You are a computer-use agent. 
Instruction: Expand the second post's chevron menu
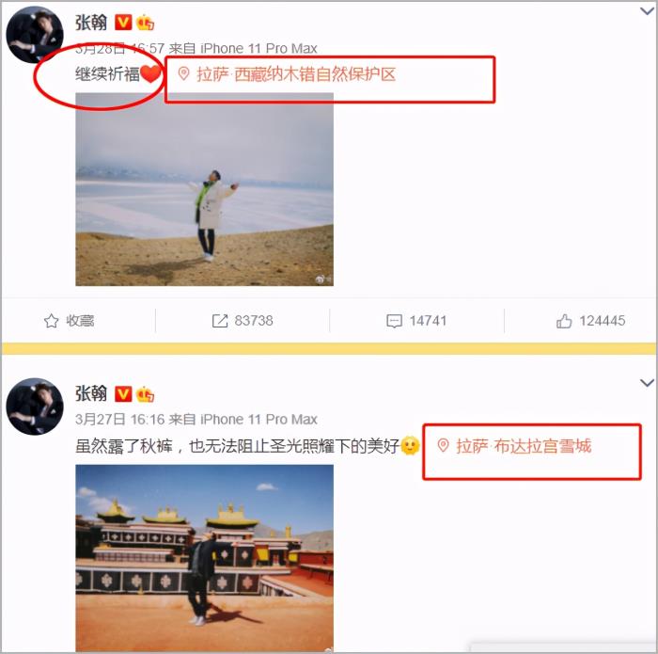(647, 383)
